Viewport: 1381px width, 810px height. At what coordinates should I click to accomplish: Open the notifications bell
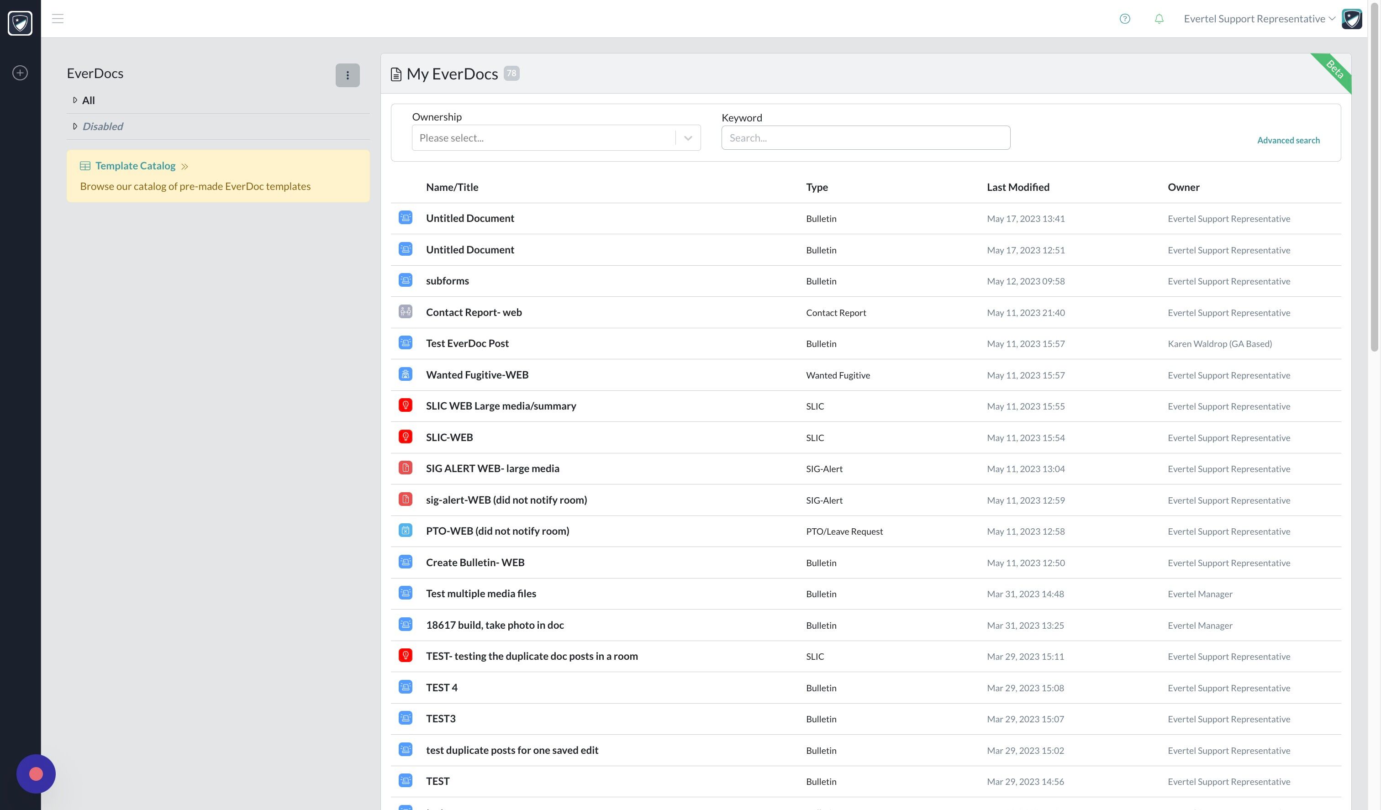click(x=1159, y=19)
